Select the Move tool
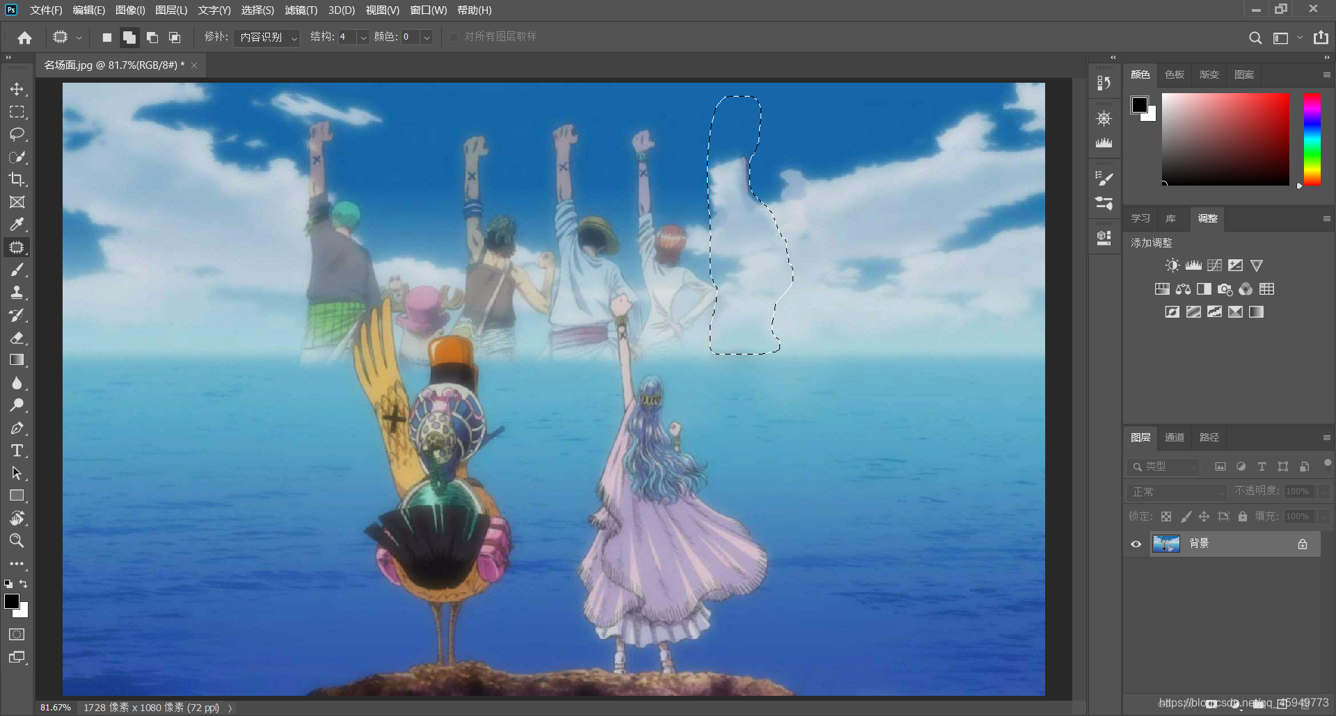The image size is (1336, 716). 17,89
